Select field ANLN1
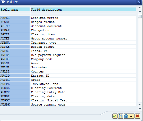 (15, 63)
